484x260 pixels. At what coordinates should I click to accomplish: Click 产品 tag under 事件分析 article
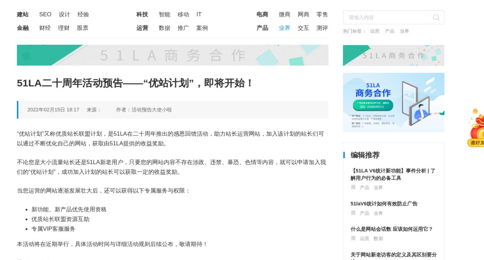tap(365, 187)
